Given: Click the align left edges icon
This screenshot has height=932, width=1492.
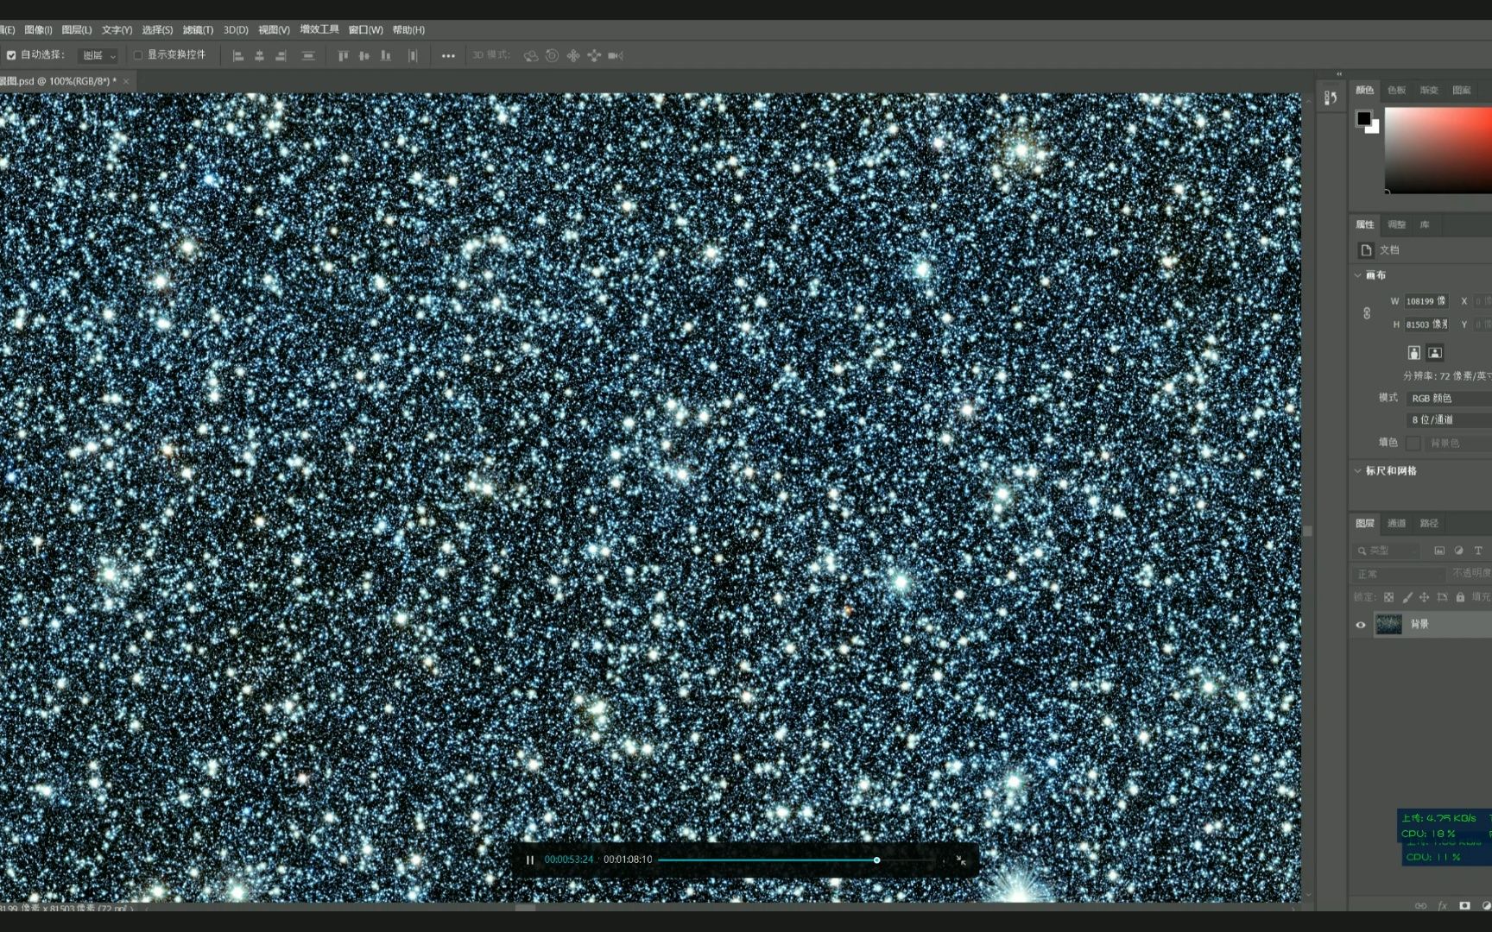Looking at the screenshot, I should 238,55.
